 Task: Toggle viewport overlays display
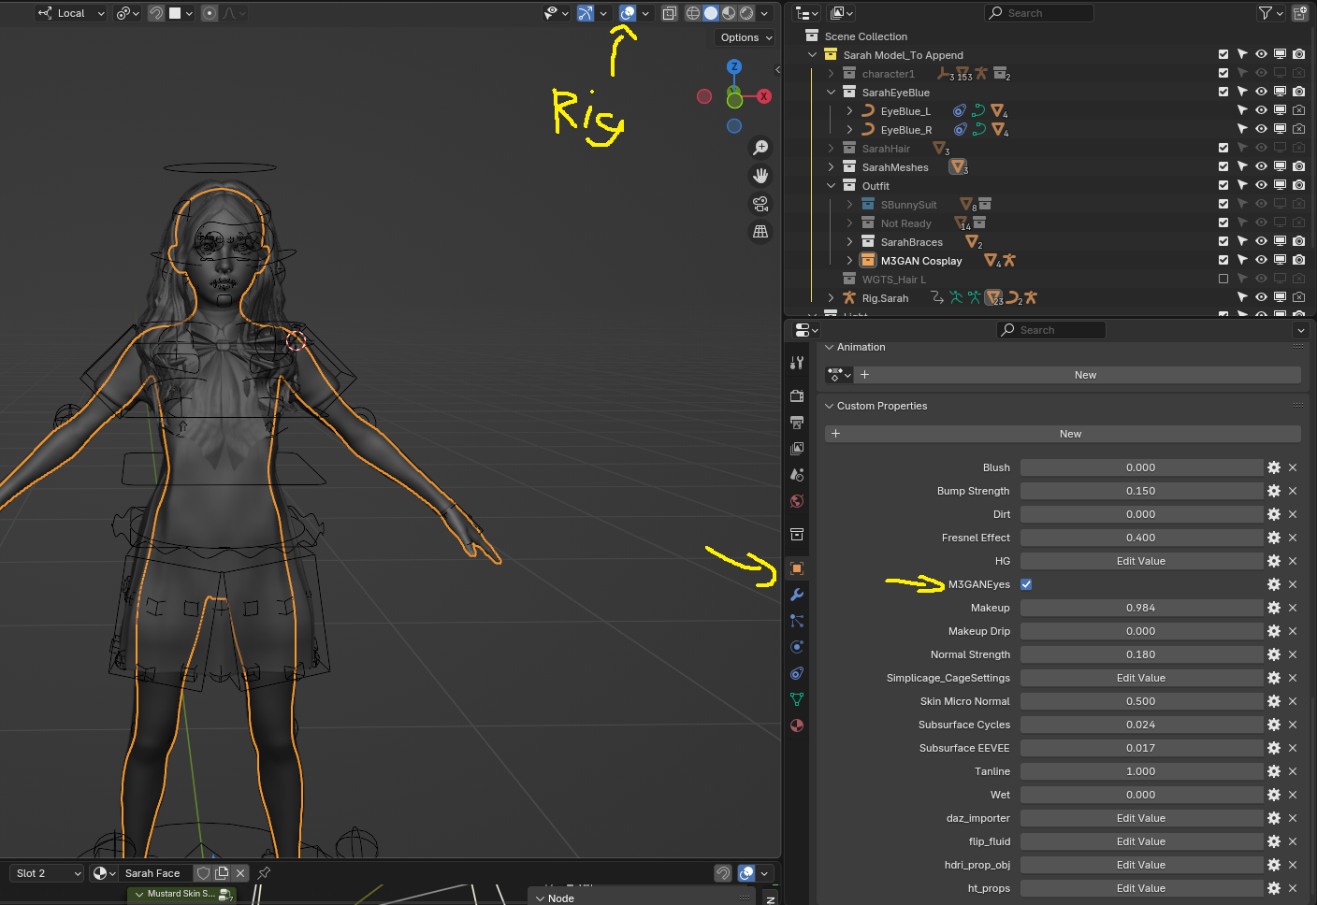pos(628,13)
